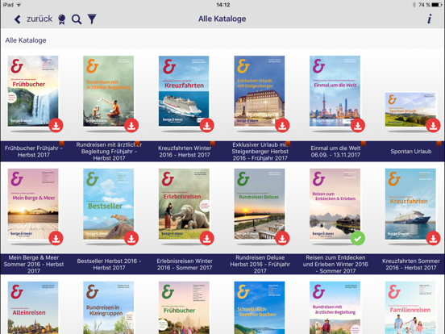Download the Spontan Urlaub catalog
The height and width of the screenshot is (334, 445).
click(434, 125)
